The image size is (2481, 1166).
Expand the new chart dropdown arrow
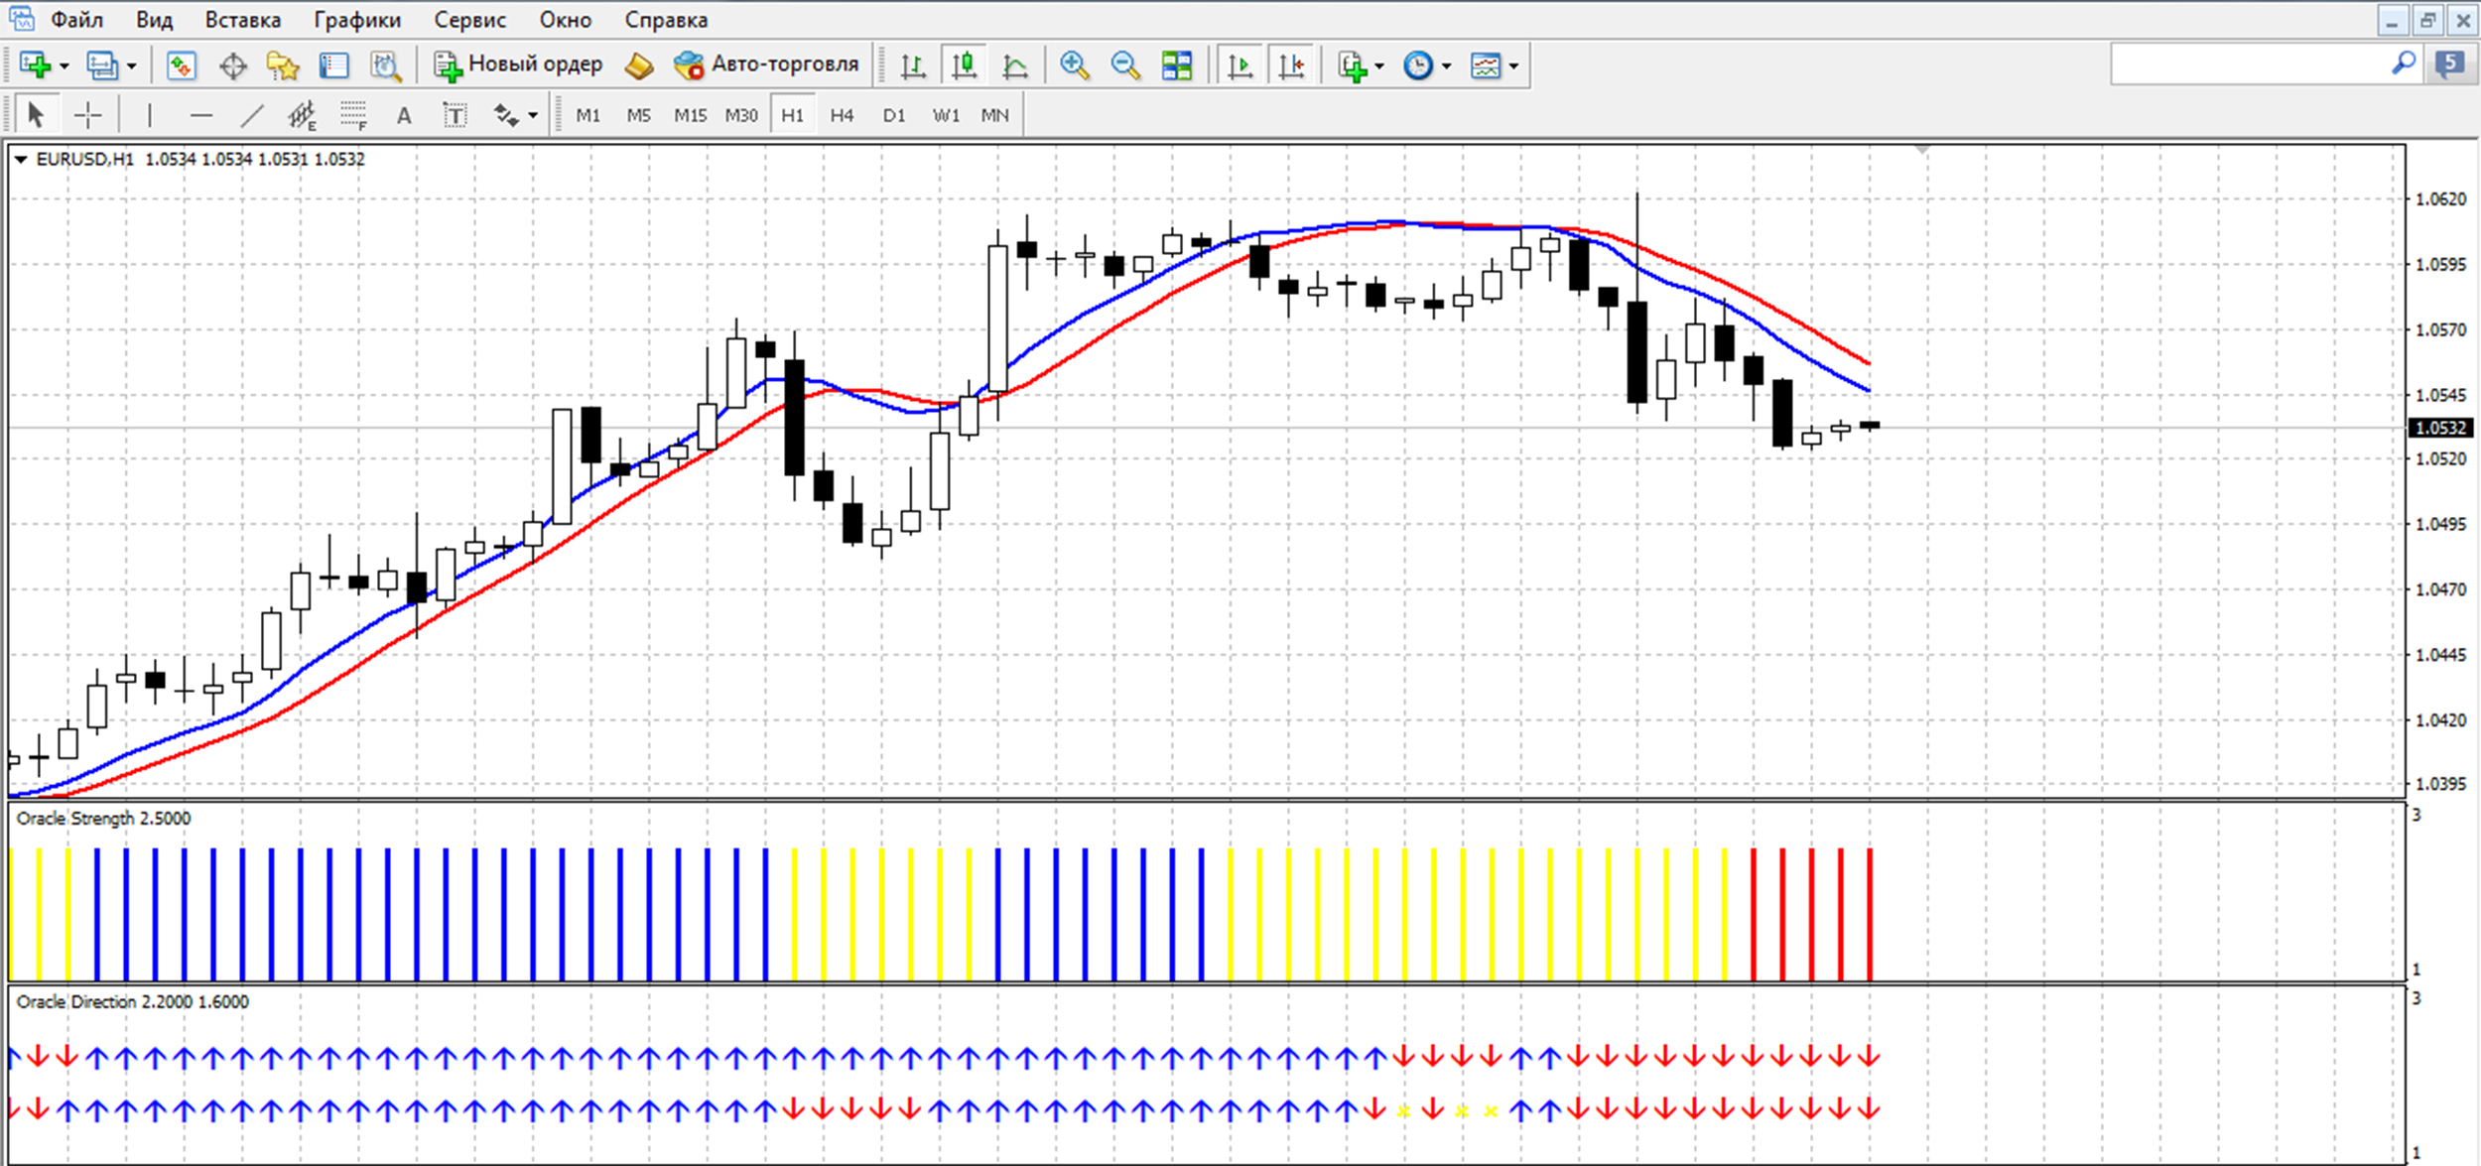click(x=65, y=66)
